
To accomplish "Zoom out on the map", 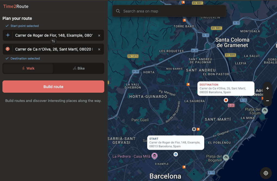I will click(267, 101).
